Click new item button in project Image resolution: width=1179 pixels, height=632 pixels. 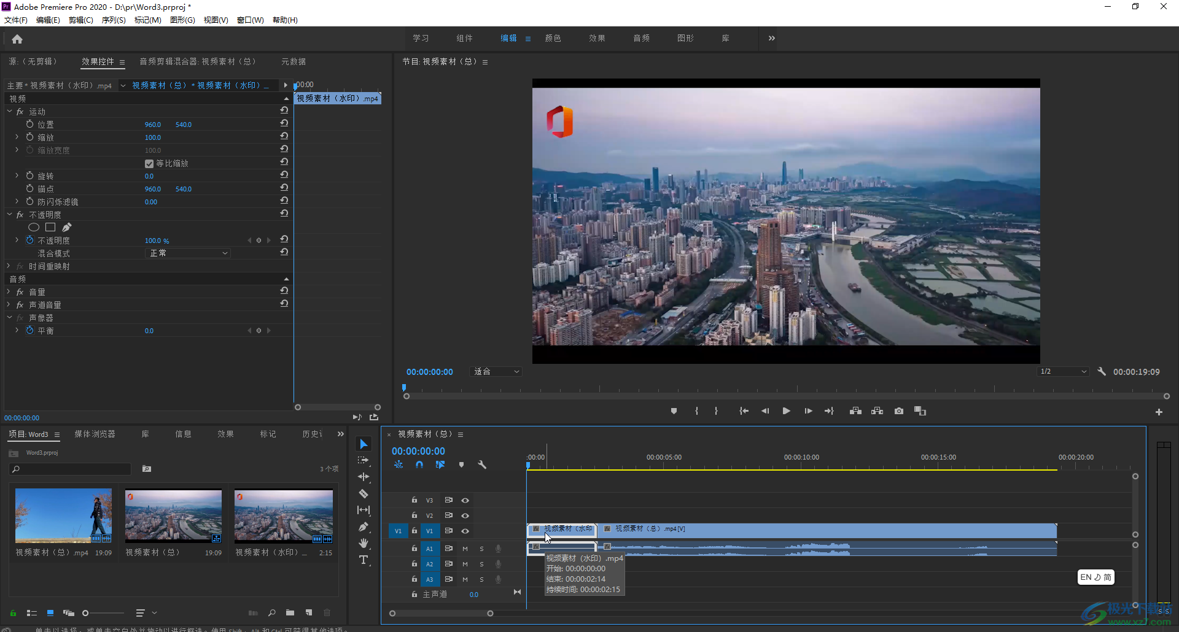point(309,612)
